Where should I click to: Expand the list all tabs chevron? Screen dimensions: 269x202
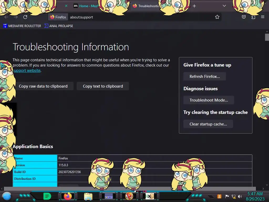224,6
